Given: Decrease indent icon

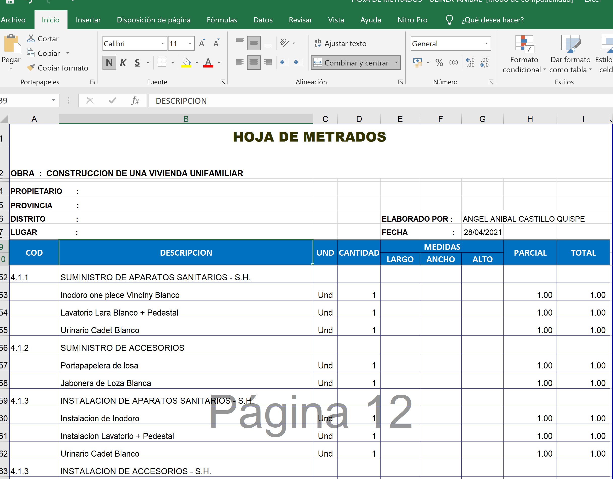Looking at the screenshot, I should click(x=285, y=62).
